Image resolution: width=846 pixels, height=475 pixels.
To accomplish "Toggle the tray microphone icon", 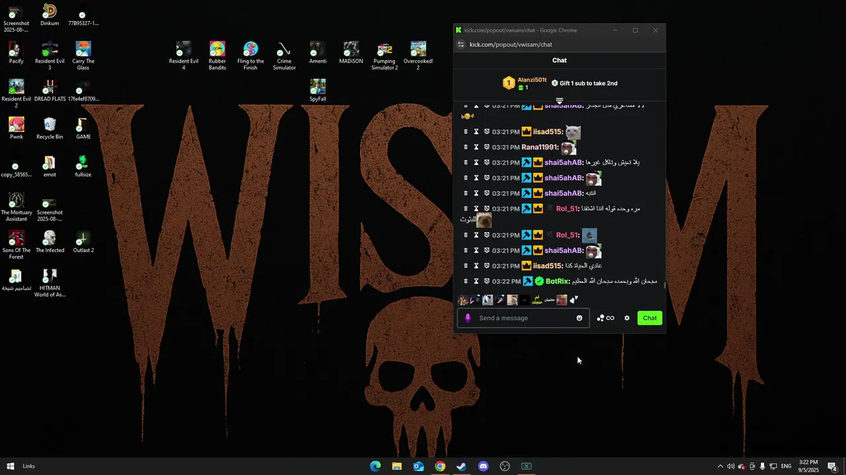I will [x=763, y=466].
